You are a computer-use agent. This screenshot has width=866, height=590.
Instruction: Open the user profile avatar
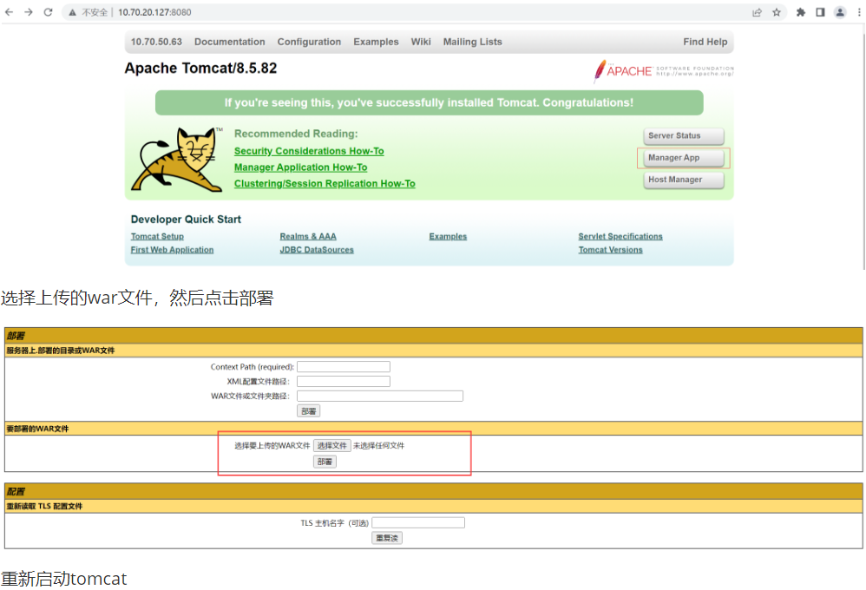pos(840,12)
